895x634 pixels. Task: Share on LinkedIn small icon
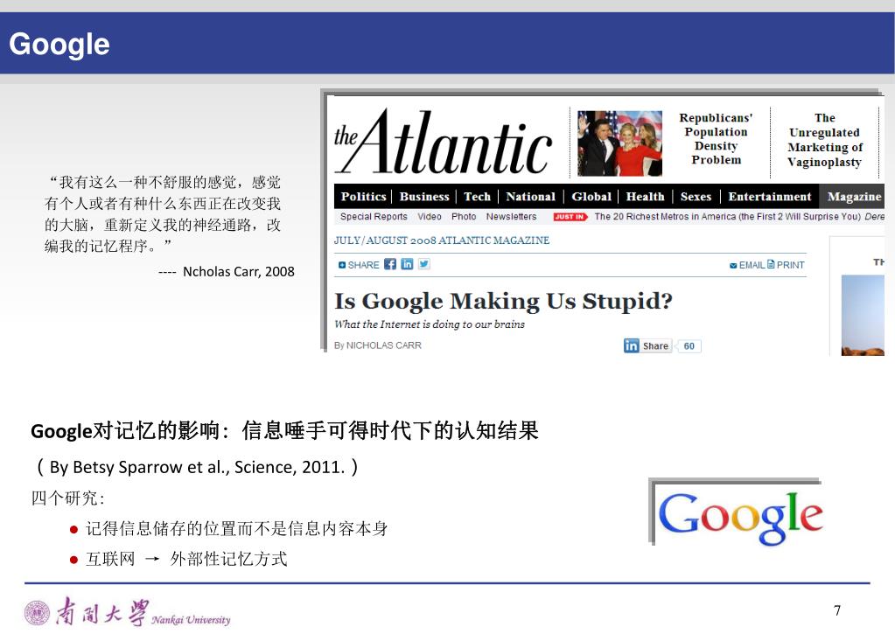coord(407,264)
